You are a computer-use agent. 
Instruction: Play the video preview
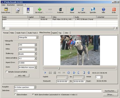pos(45,73)
